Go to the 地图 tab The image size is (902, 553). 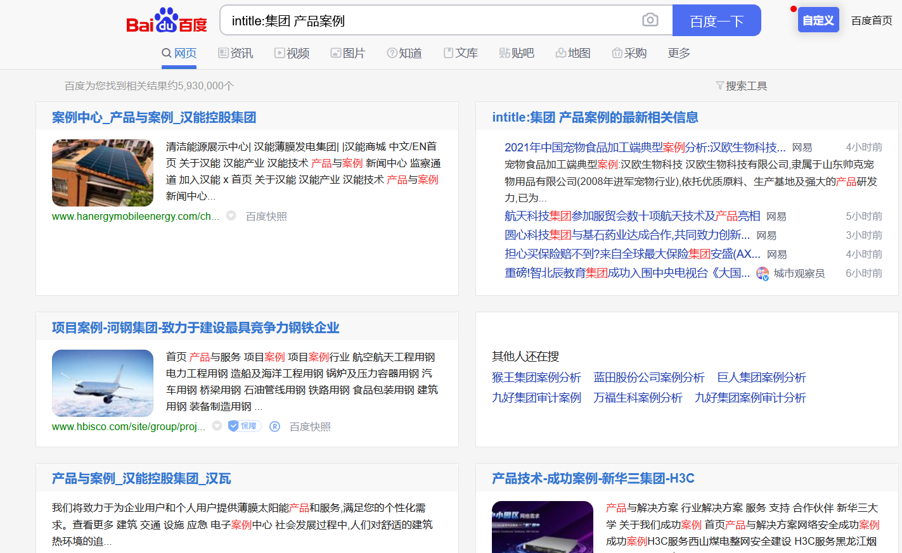click(573, 53)
